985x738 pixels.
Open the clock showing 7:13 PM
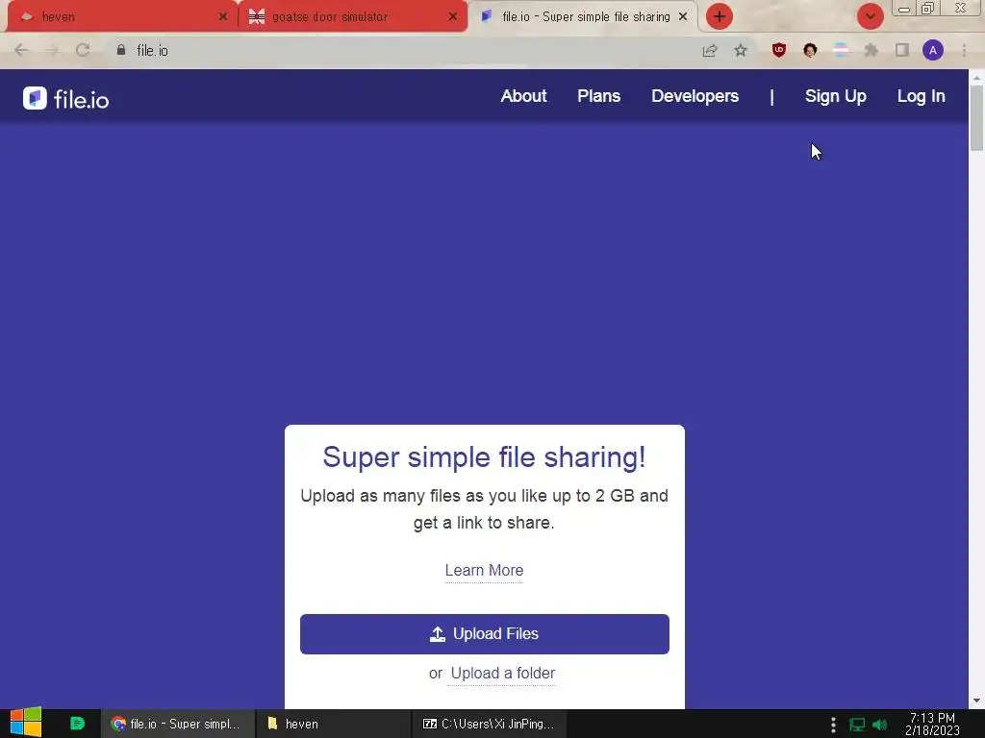932,724
